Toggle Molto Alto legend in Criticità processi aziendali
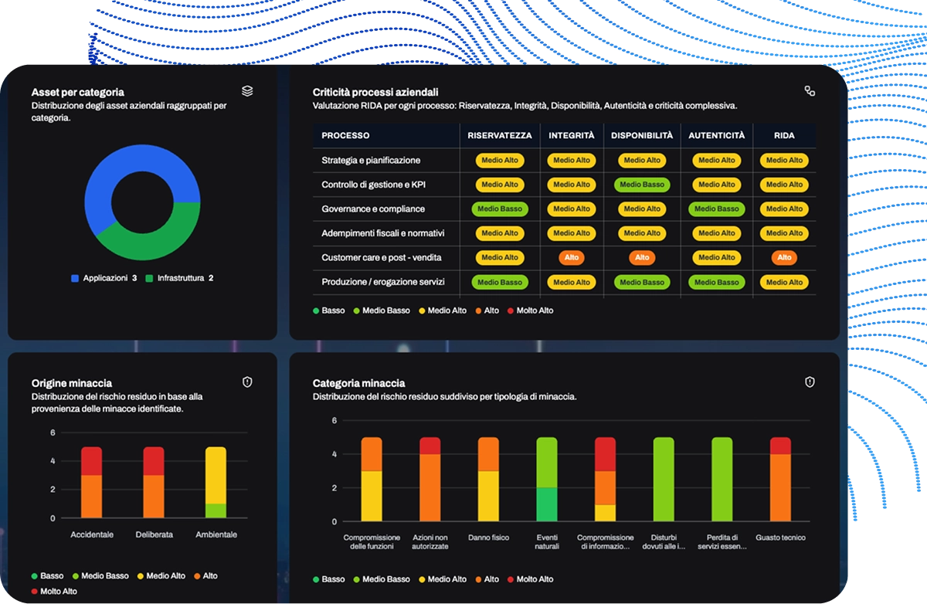The height and width of the screenshot is (604, 927). 531,310
